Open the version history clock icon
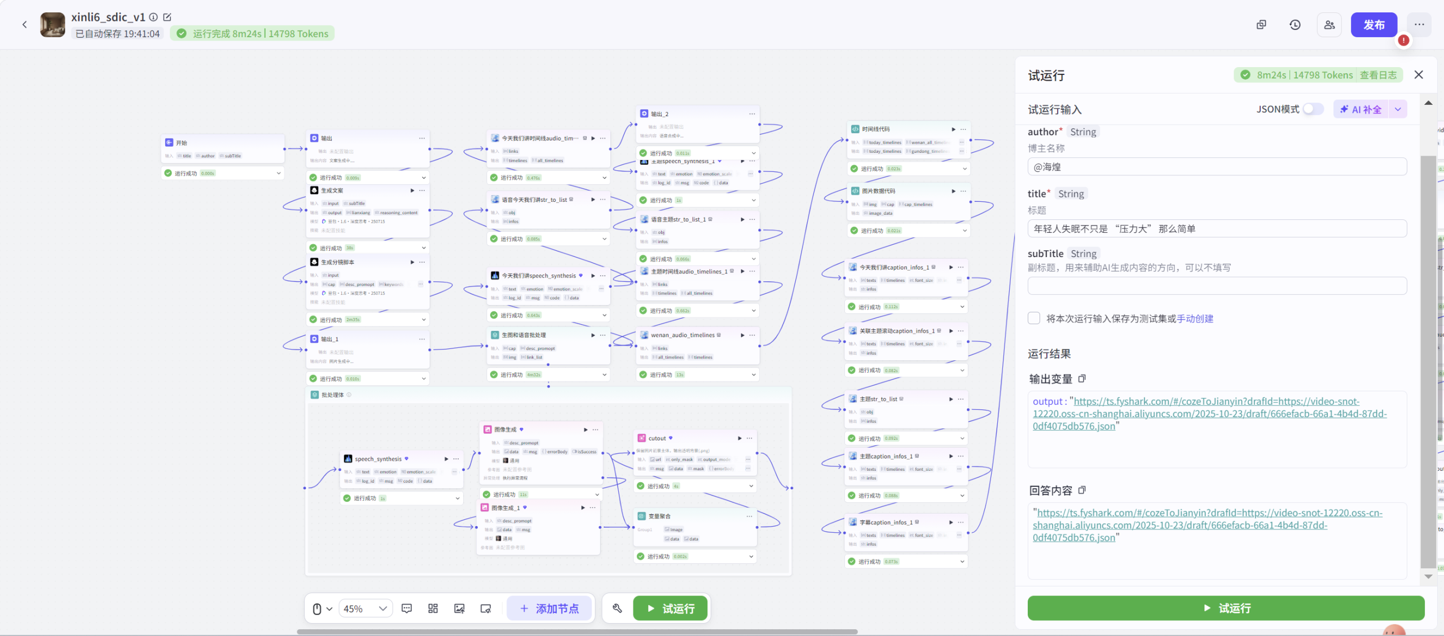1444x636 pixels. point(1295,25)
